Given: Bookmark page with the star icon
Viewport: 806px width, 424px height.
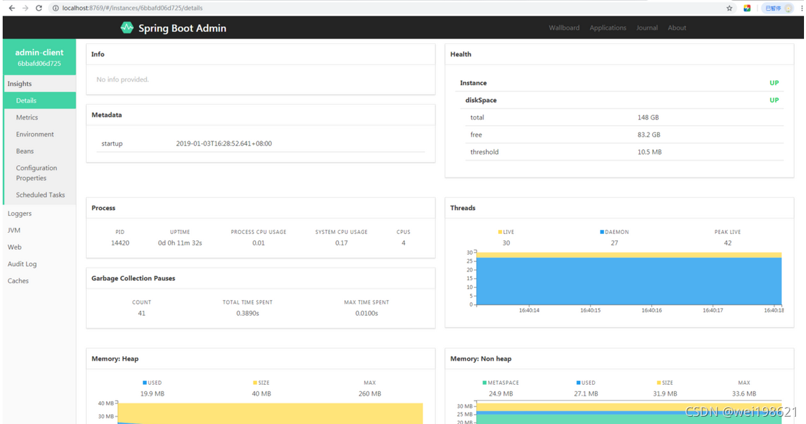Looking at the screenshot, I should (729, 8).
